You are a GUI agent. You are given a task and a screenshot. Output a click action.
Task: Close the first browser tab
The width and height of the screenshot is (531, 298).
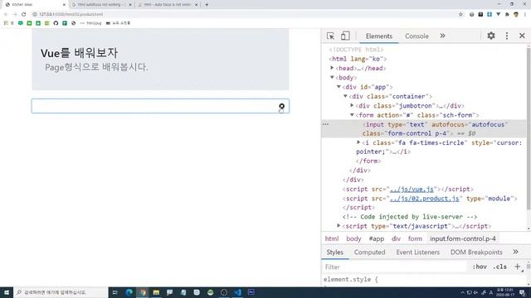[64, 5]
